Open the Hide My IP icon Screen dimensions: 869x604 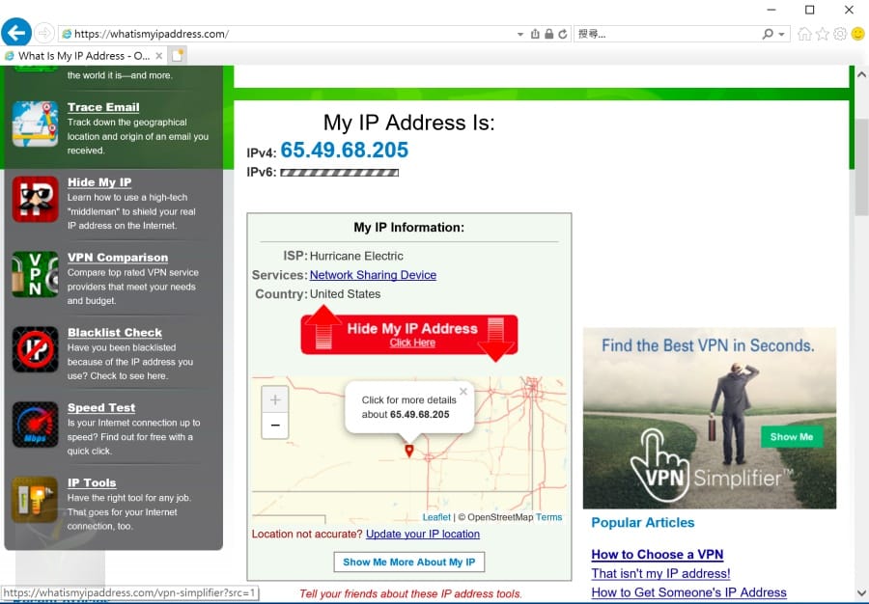point(35,199)
